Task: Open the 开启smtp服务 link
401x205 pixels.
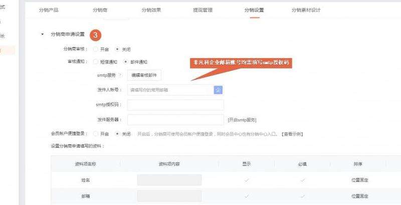Action: (242, 120)
